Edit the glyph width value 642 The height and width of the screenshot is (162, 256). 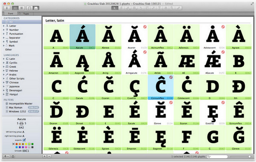[21, 127]
